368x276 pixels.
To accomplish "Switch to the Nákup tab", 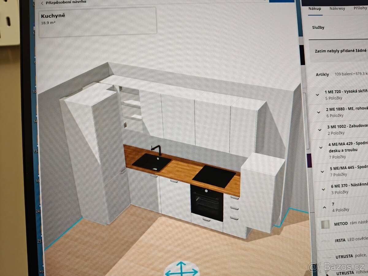I will pyautogui.click(x=315, y=9).
